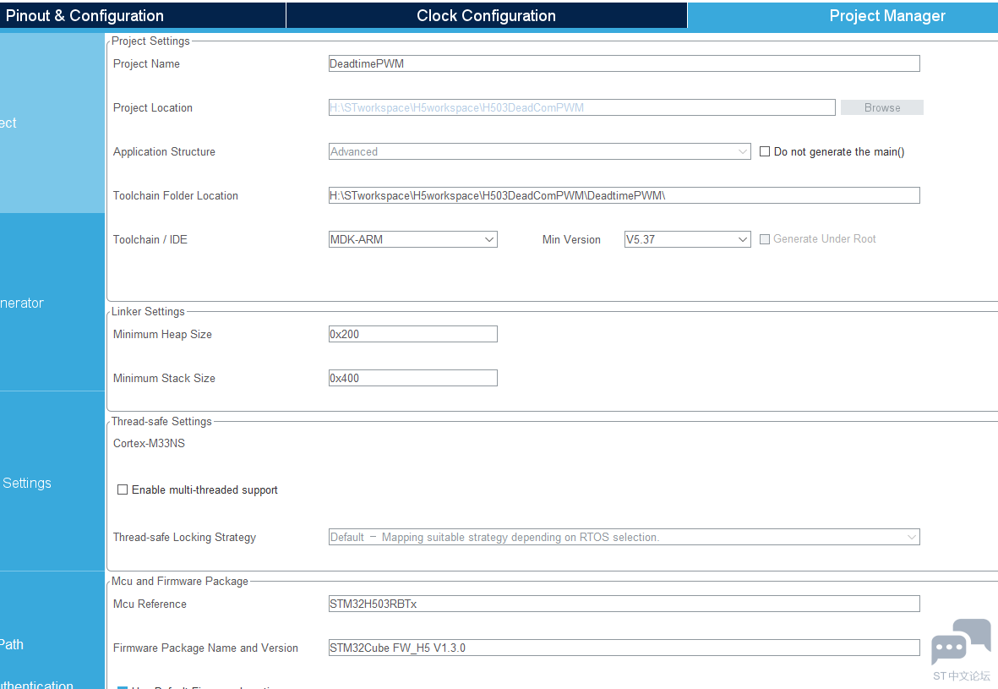Screen dimensions: 998x689
Task: Click the Toolchain / IDE label
Action: pos(150,239)
